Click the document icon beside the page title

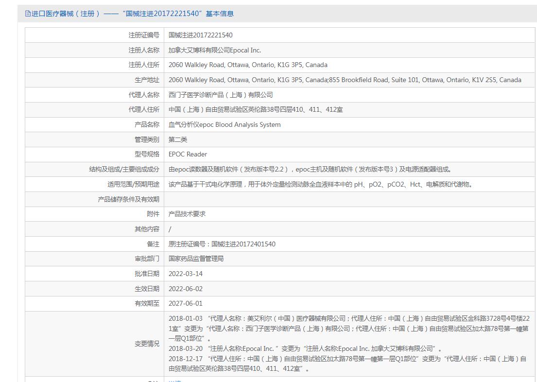point(28,14)
